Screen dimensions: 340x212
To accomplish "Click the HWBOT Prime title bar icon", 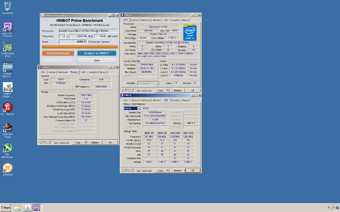I will pyautogui.click(x=42, y=16).
